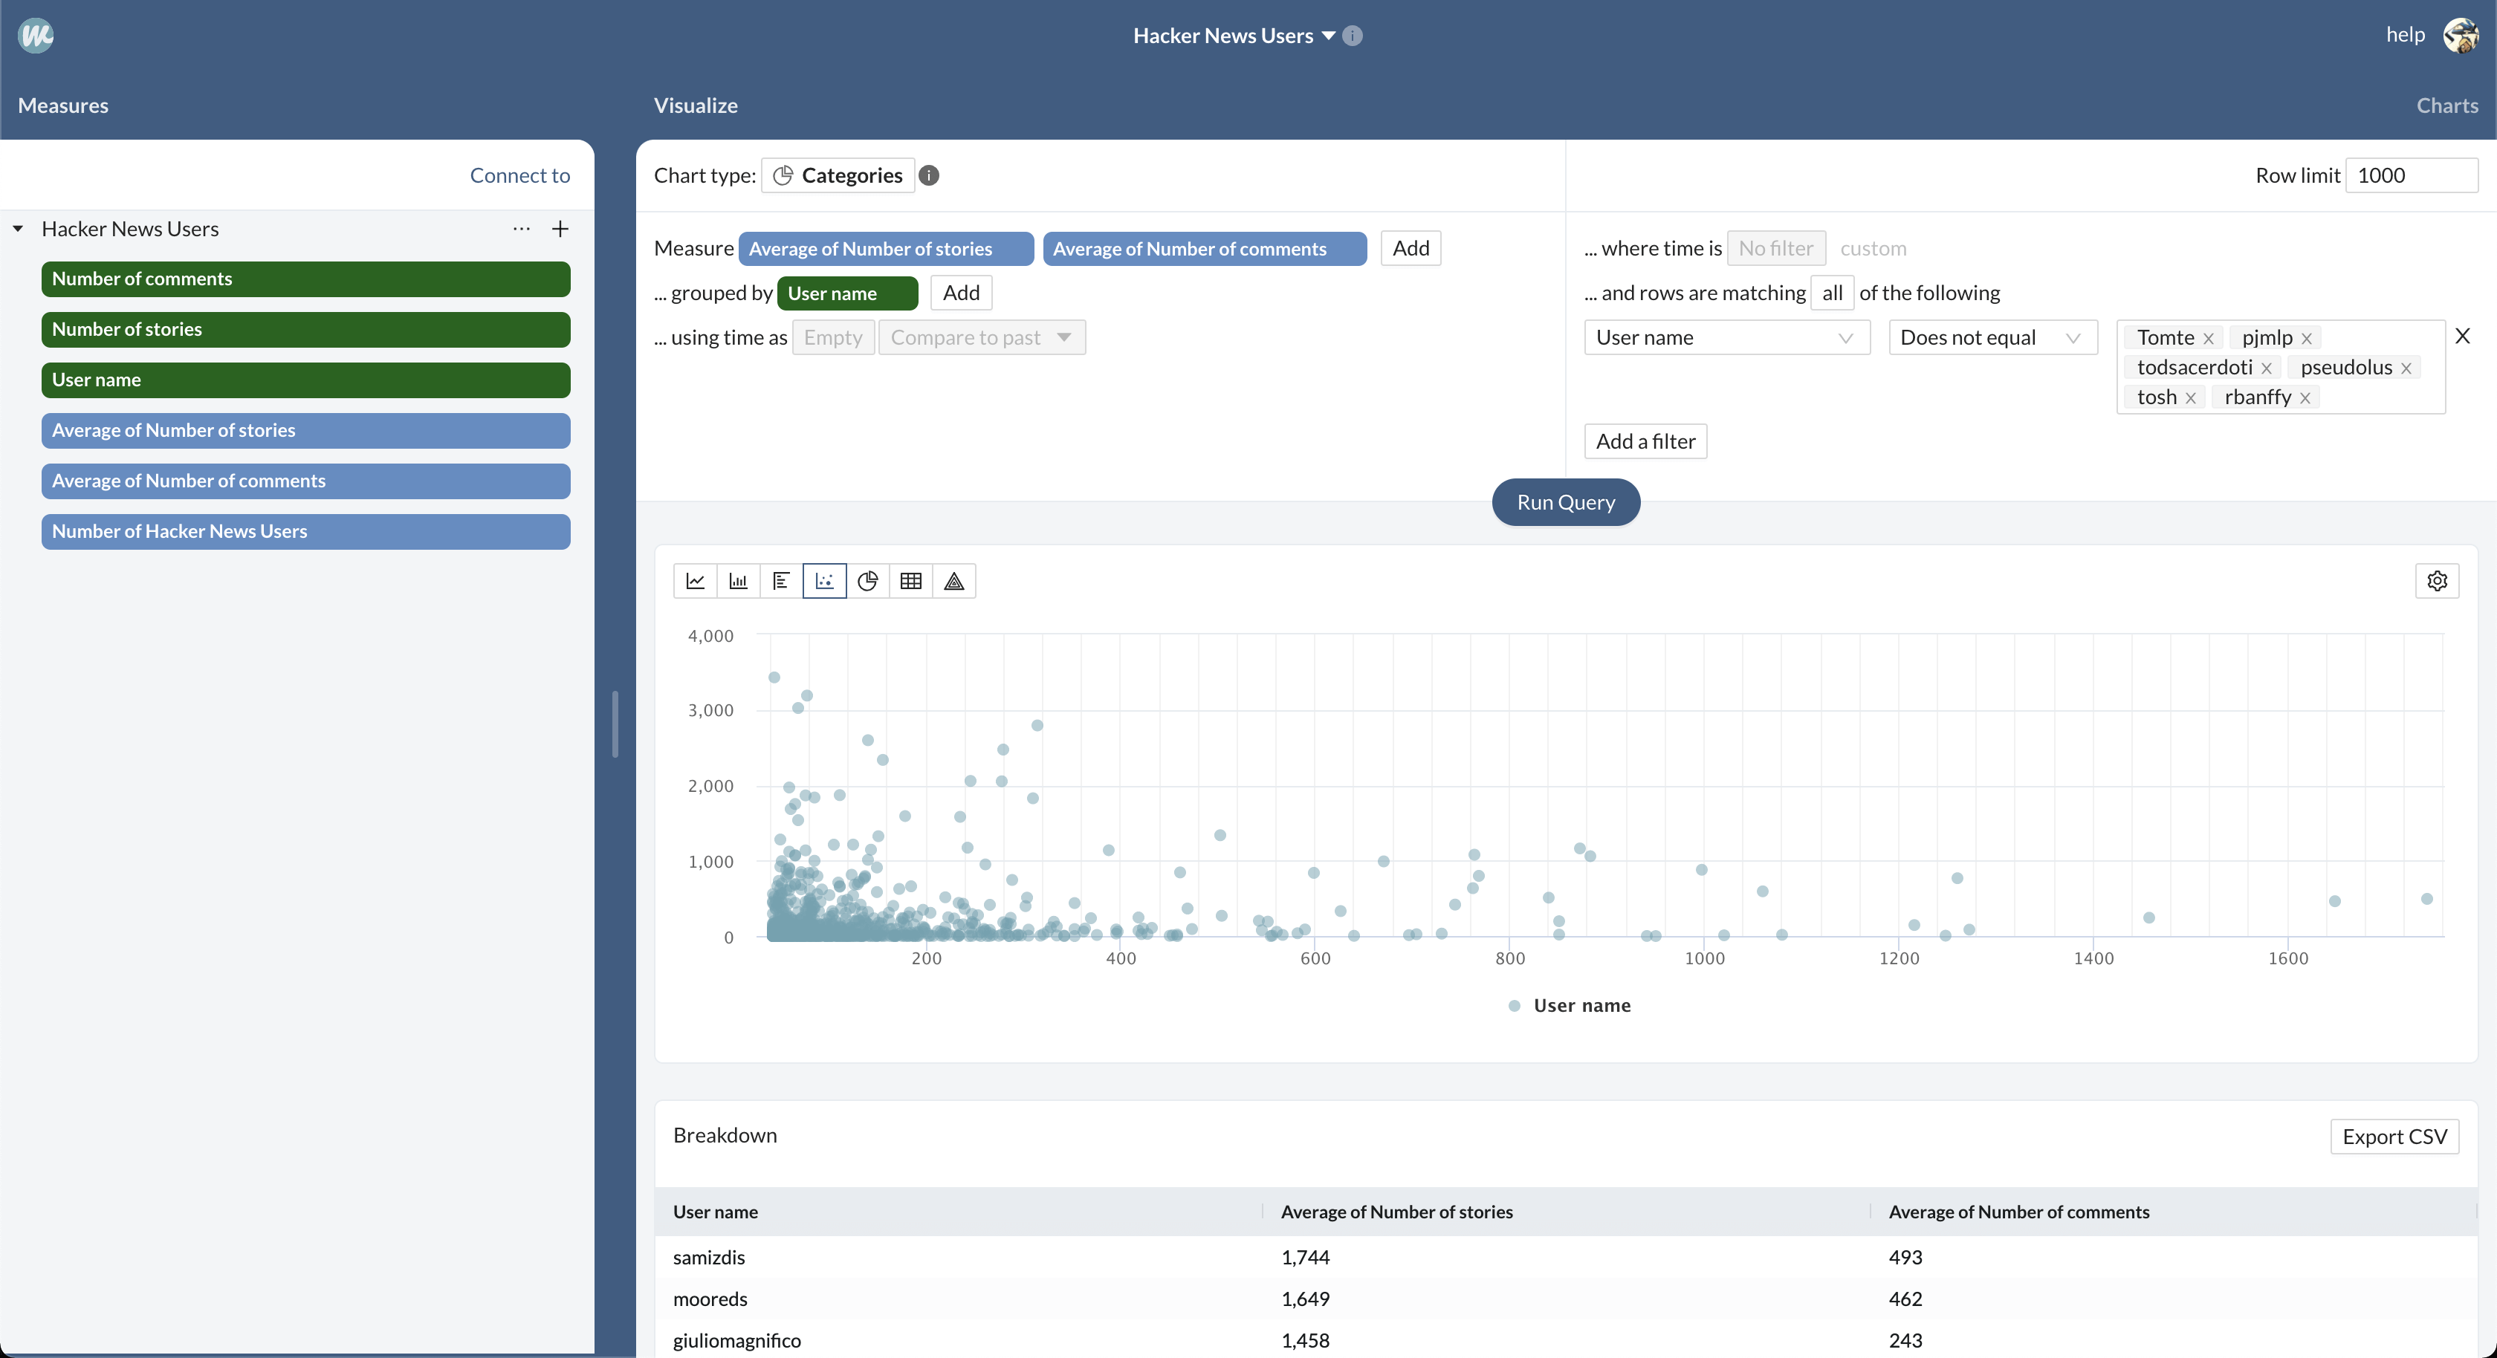Click the info icon next to Hacker News Users title
This screenshot has height=1358, width=2497.
[1353, 36]
